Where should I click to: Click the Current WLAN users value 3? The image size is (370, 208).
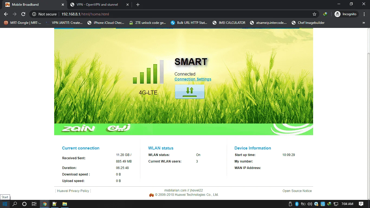197,161
